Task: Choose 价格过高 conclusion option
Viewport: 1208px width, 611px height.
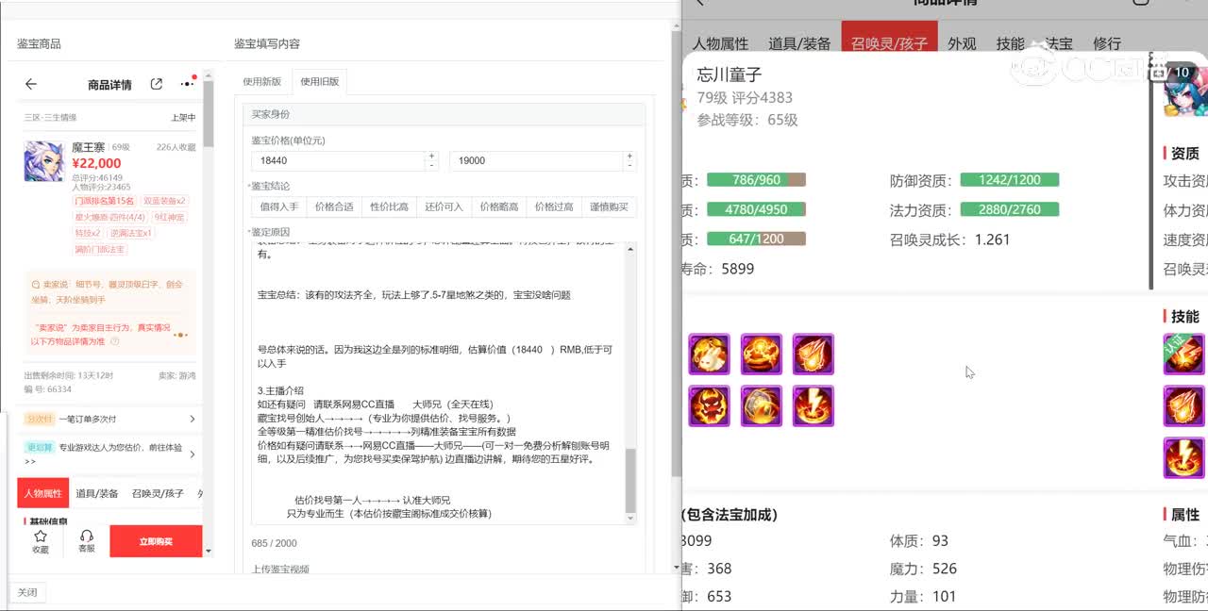Action: point(554,206)
